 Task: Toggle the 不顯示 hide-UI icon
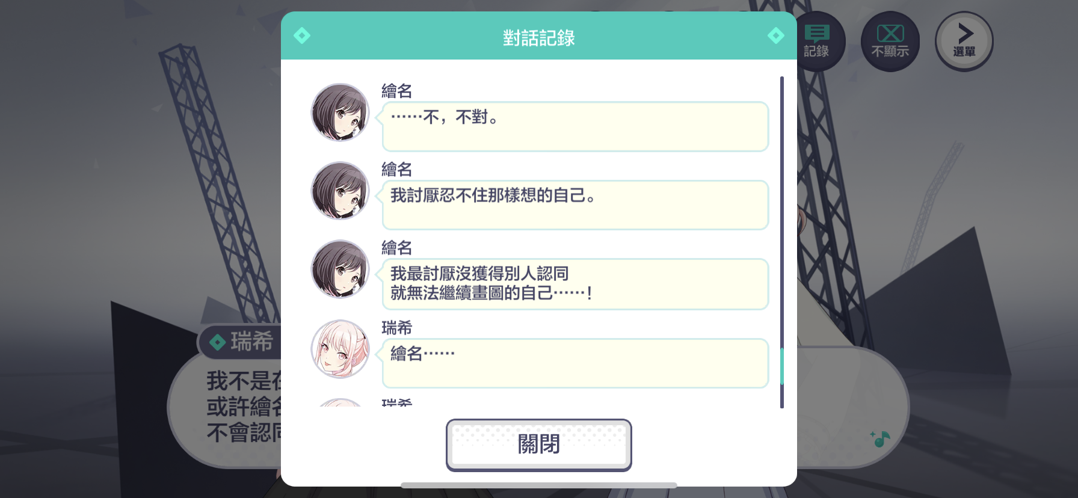click(890, 41)
